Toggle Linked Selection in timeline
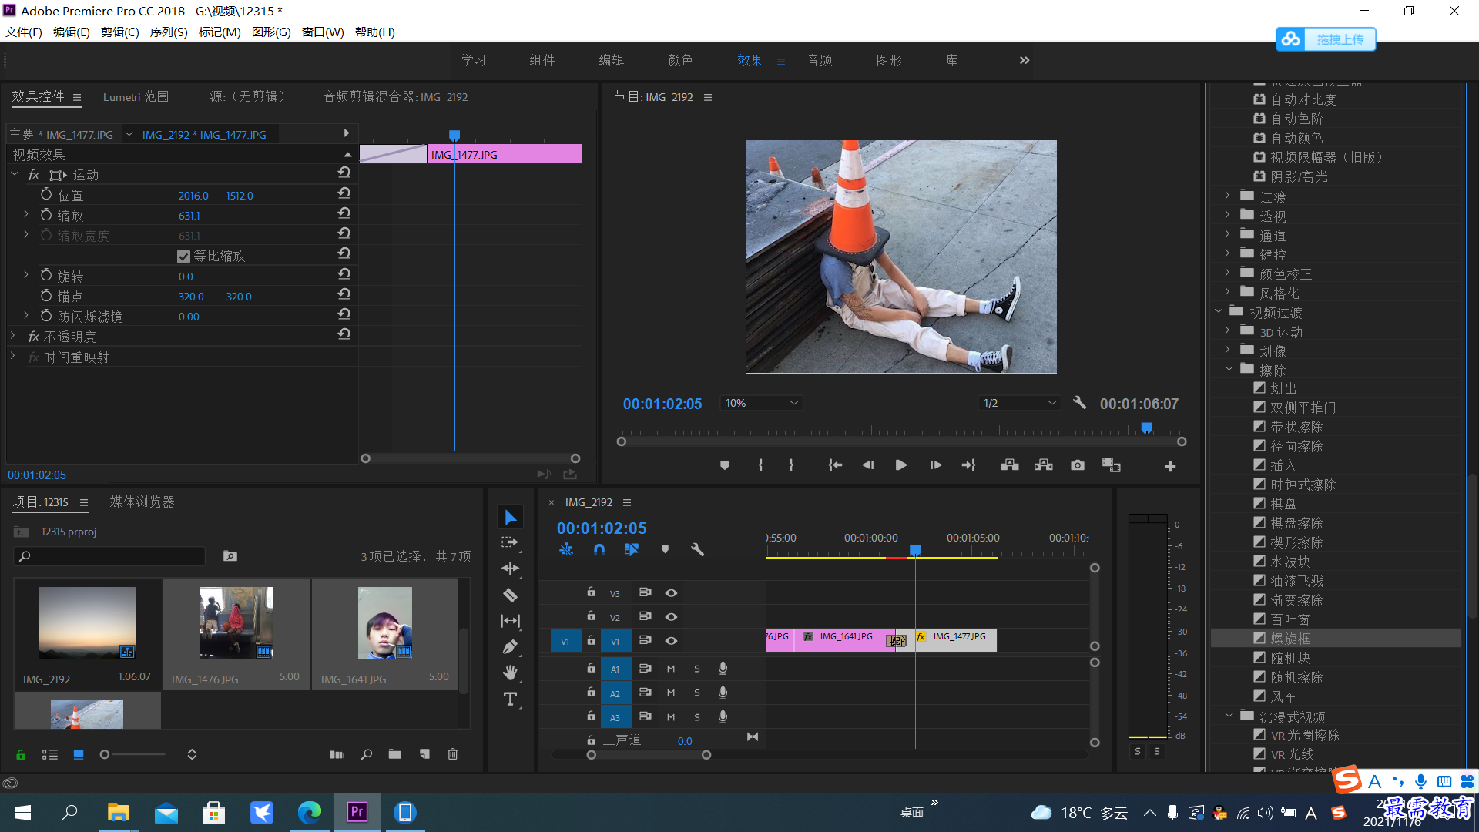Image resolution: width=1479 pixels, height=832 pixels. [632, 549]
